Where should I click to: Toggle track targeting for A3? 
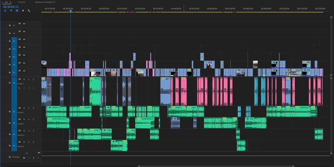click(x=14, y=123)
